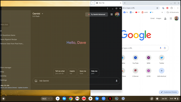Open a new Chrome tab with plus
This screenshot has height=102, width=181.
click(125, 3)
